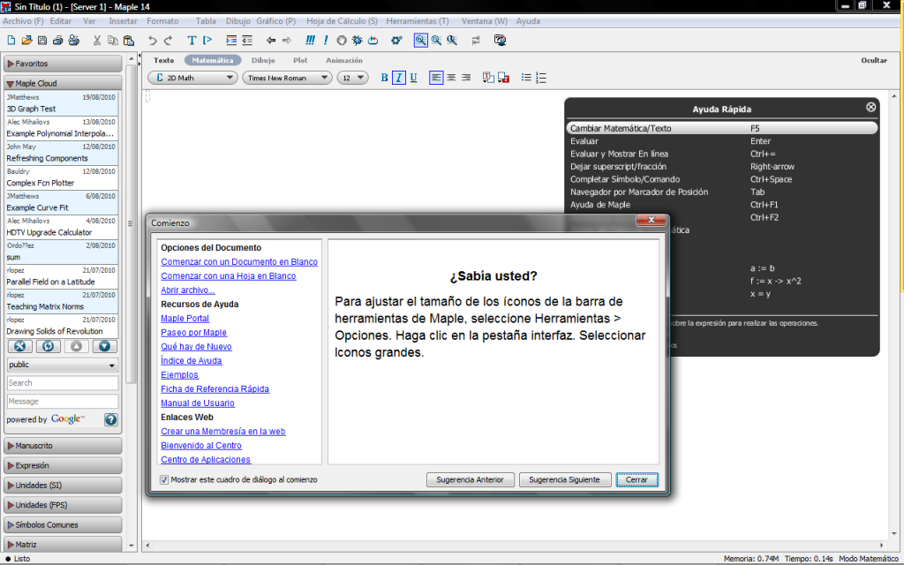Viewport: 904px width, 565px height.
Task: Click the Maple Cloud download arrow button
Action: [104, 346]
